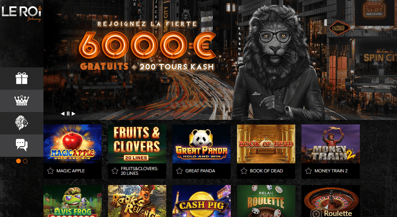This screenshot has height=217, width=397.
Task: Favorite Magic Apple with its star icon
Action: point(50,171)
